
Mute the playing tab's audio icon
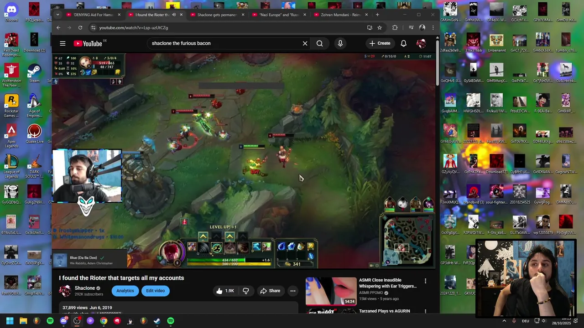coord(174,15)
